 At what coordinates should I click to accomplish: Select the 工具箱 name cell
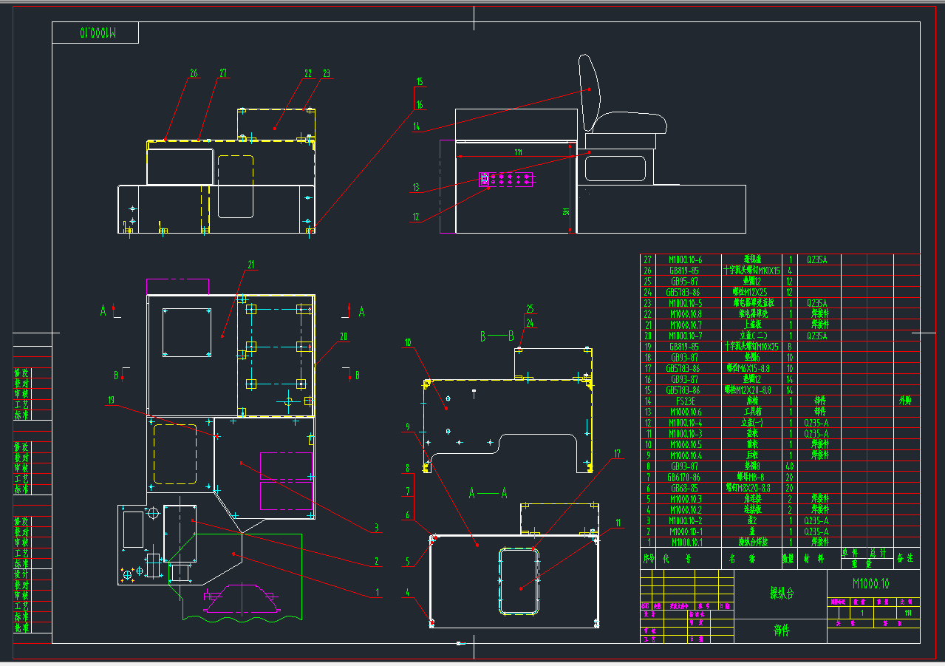752,412
